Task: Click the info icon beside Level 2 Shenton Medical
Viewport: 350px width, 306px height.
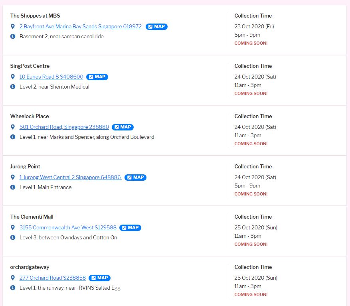Action: pos(13,87)
